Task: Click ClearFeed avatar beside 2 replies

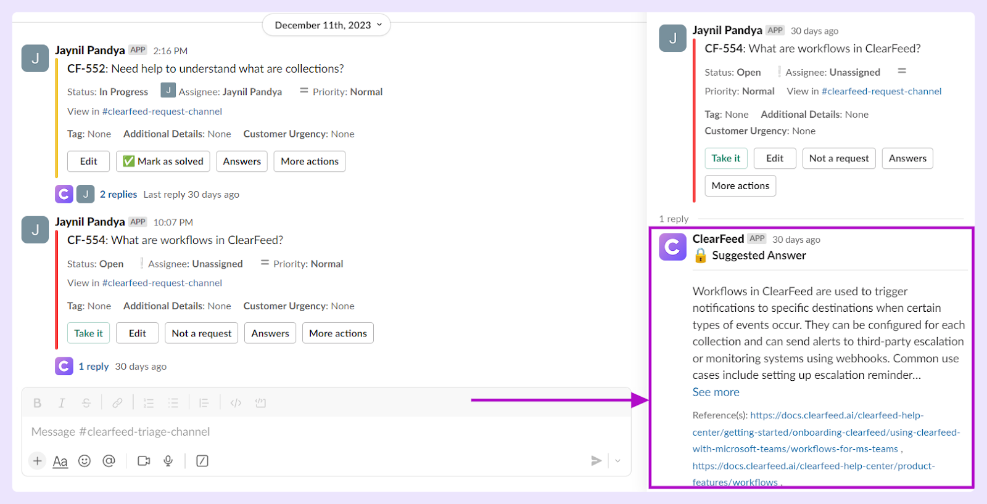Action: coord(64,194)
